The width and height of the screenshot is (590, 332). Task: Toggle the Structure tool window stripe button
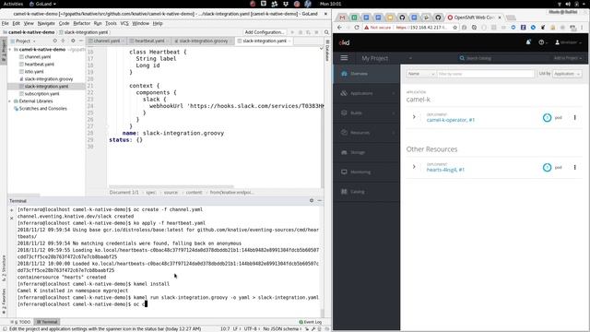4,268
